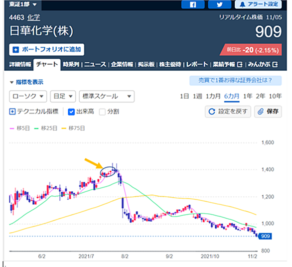Share on Twitter icon button
Screen dimensions: 292x267
220,4
